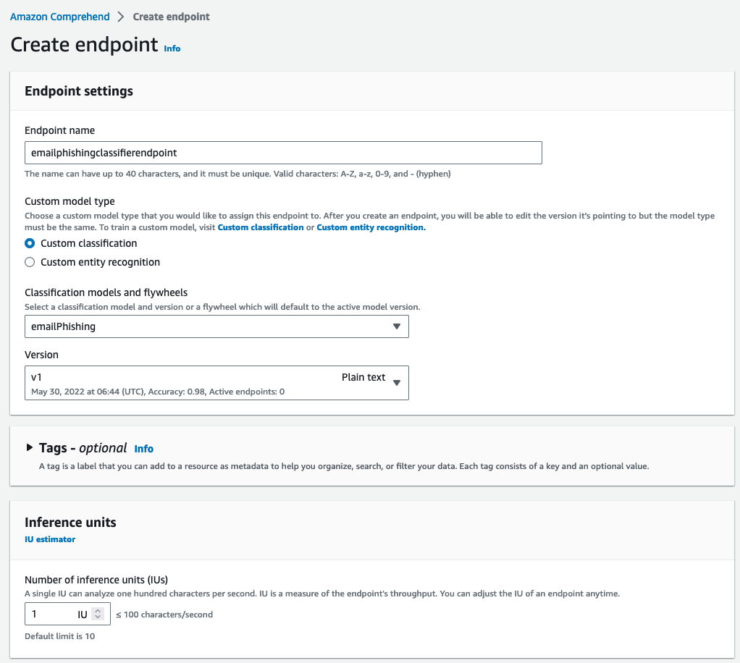
Task: Select the Custom classification radio button
Action: coord(30,243)
